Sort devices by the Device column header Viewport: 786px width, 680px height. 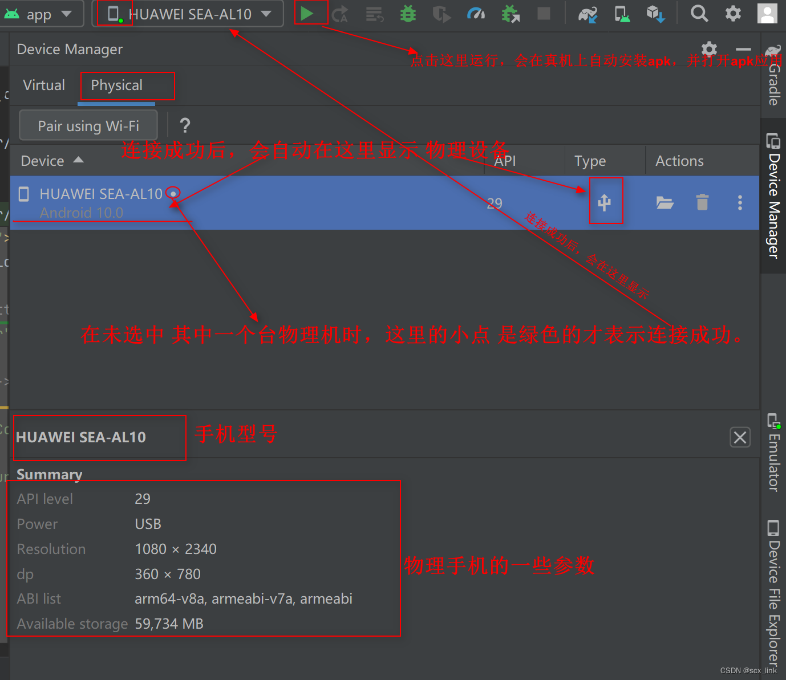point(52,161)
